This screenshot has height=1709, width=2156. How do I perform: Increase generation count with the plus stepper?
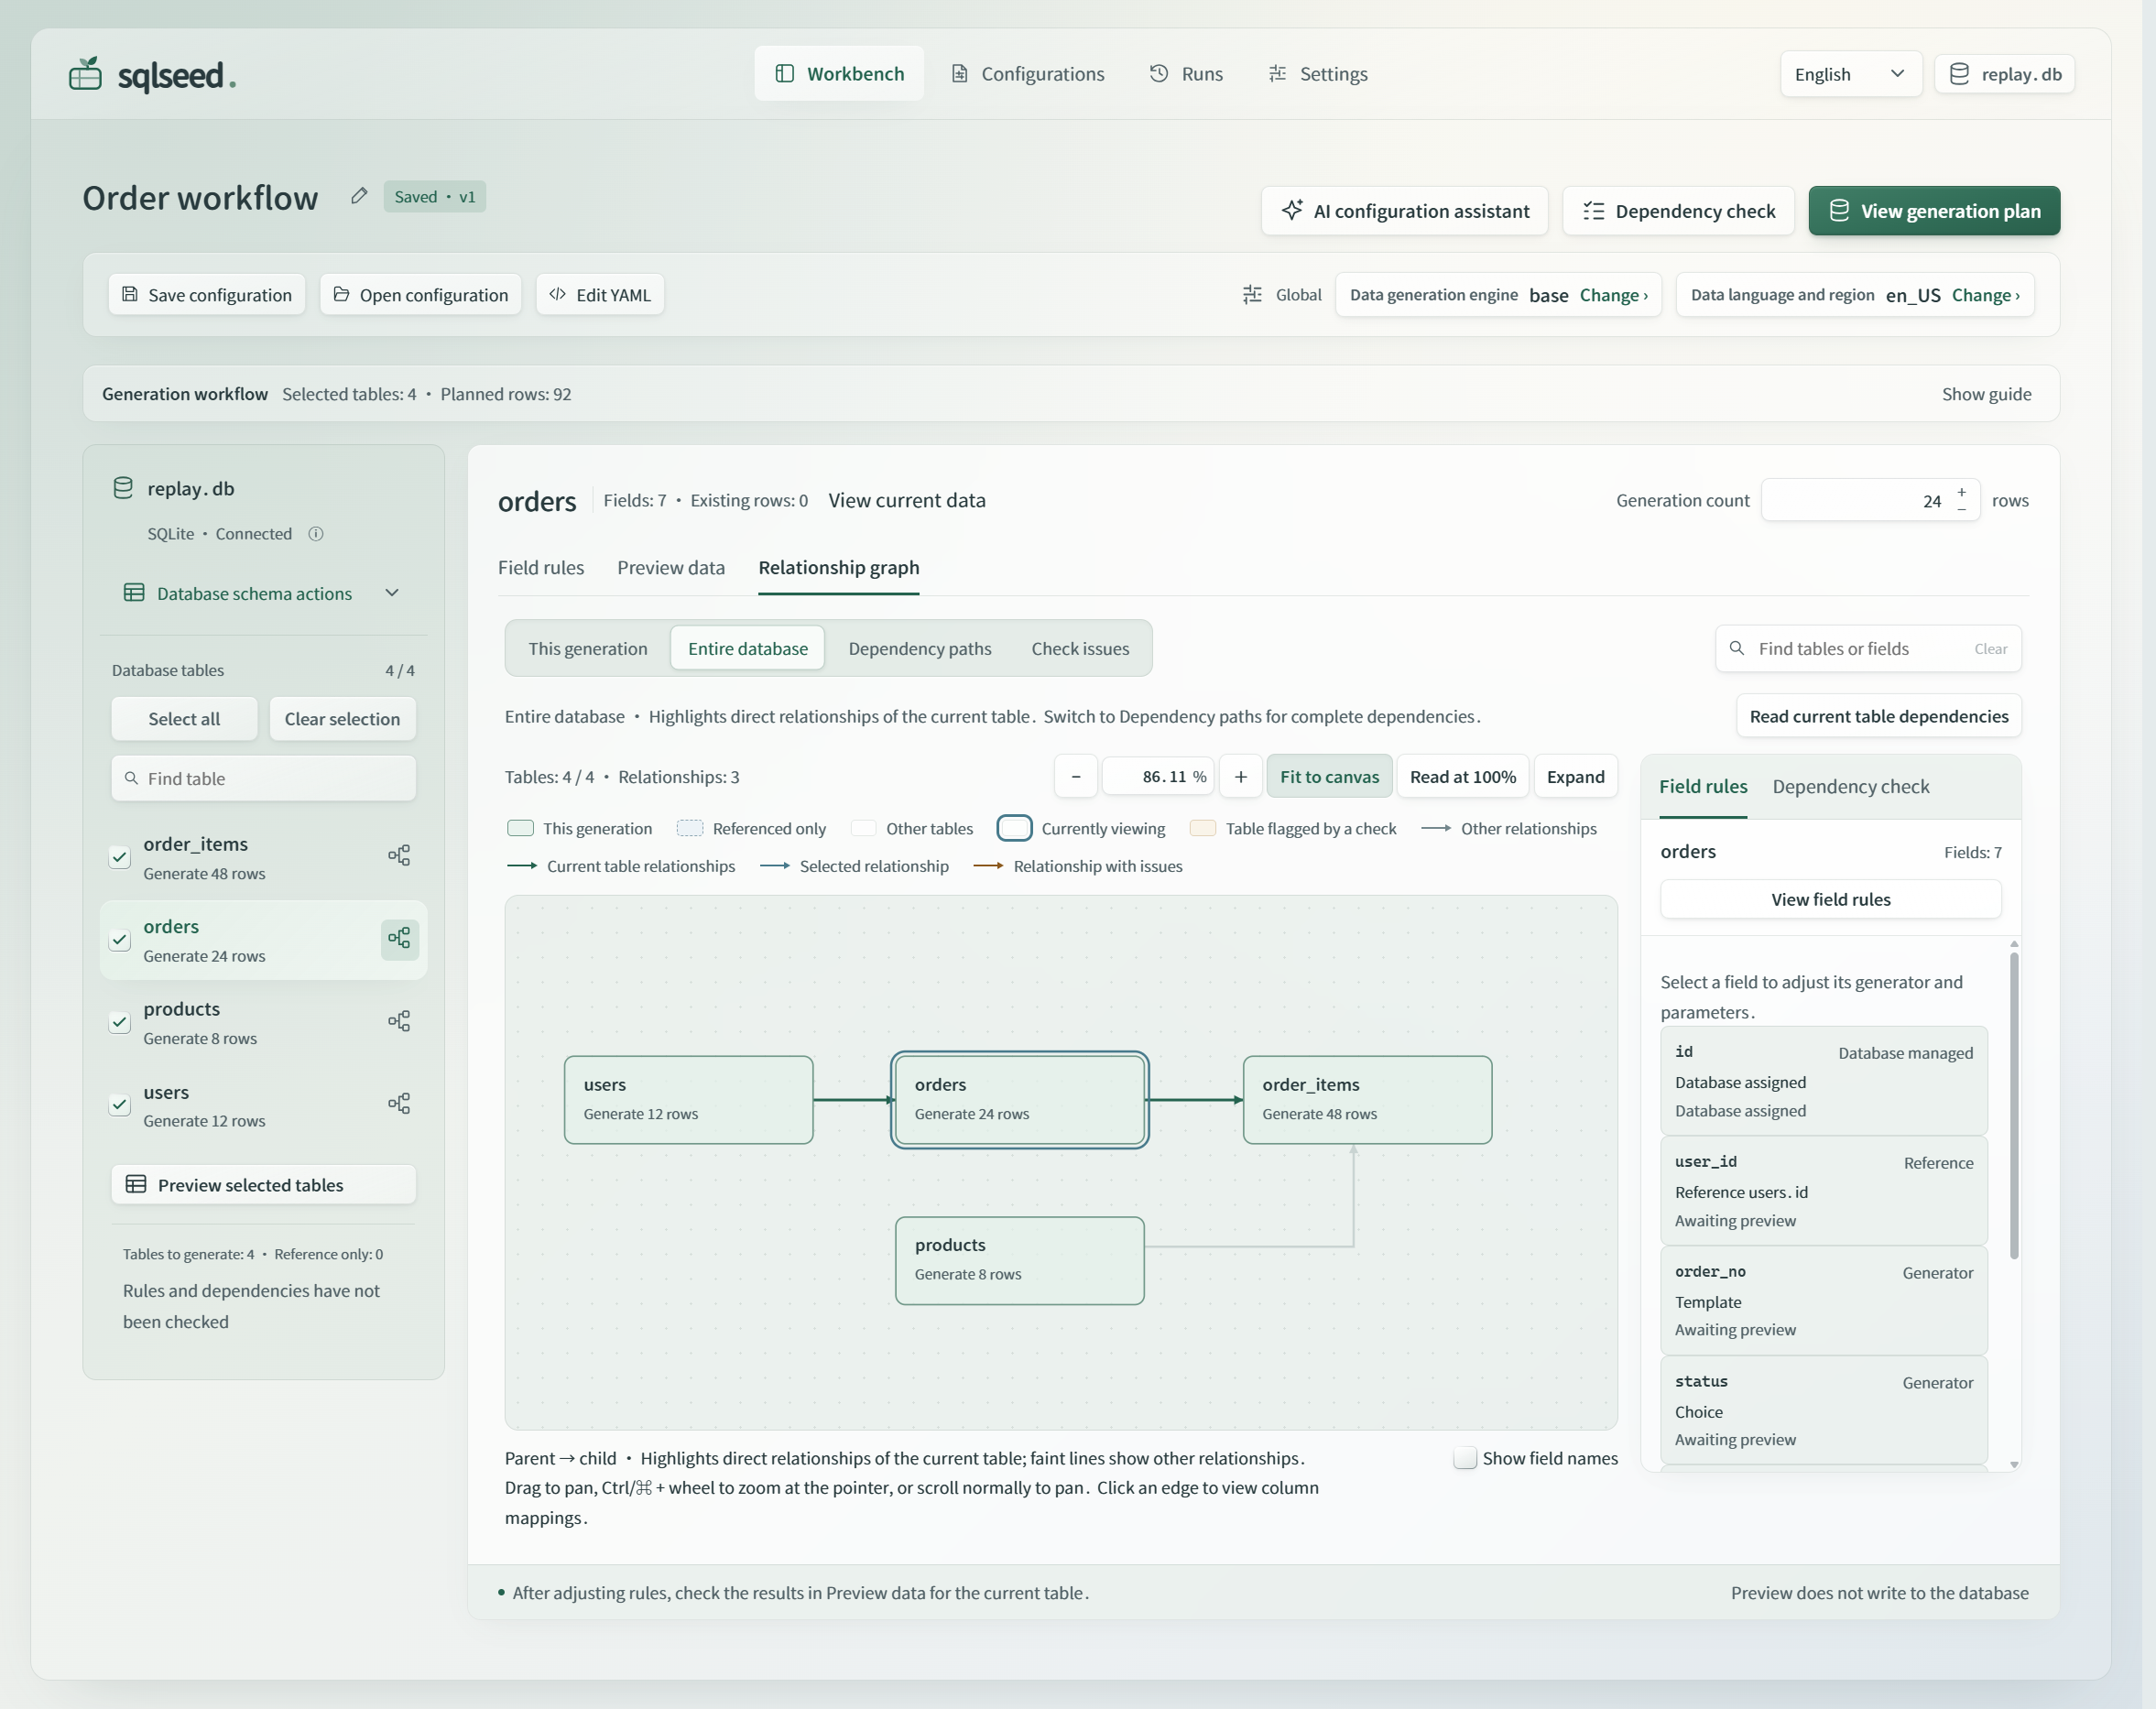pyautogui.click(x=1961, y=492)
